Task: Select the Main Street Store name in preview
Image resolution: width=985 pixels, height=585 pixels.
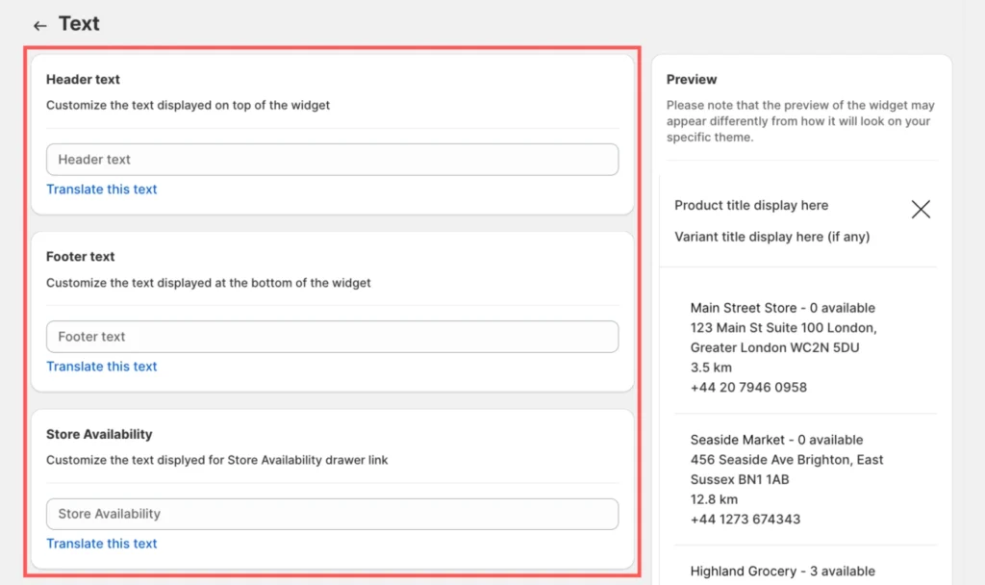Action: click(x=744, y=308)
